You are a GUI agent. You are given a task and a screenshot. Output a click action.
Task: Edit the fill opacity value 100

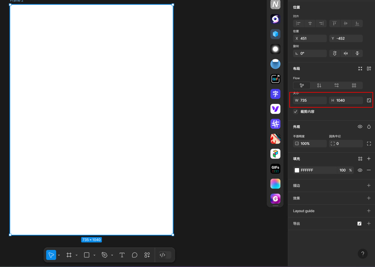click(342, 170)
